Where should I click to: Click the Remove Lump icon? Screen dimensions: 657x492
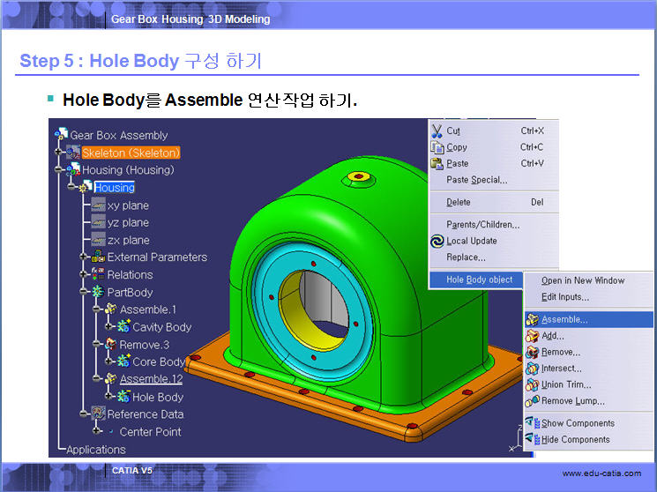(x=532, y=401)
